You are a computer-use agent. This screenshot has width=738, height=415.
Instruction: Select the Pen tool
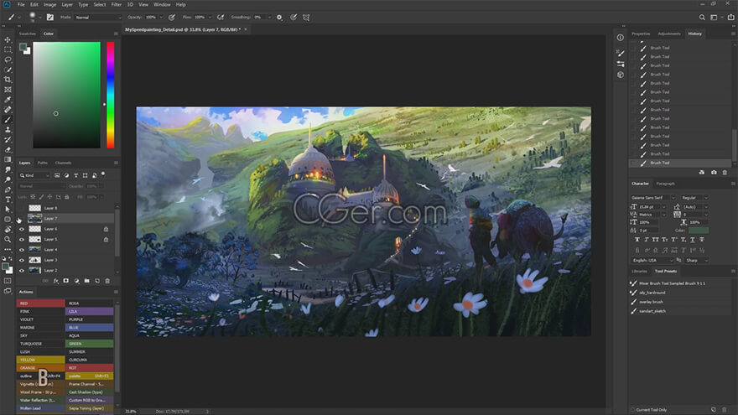(x=8, y=189)
